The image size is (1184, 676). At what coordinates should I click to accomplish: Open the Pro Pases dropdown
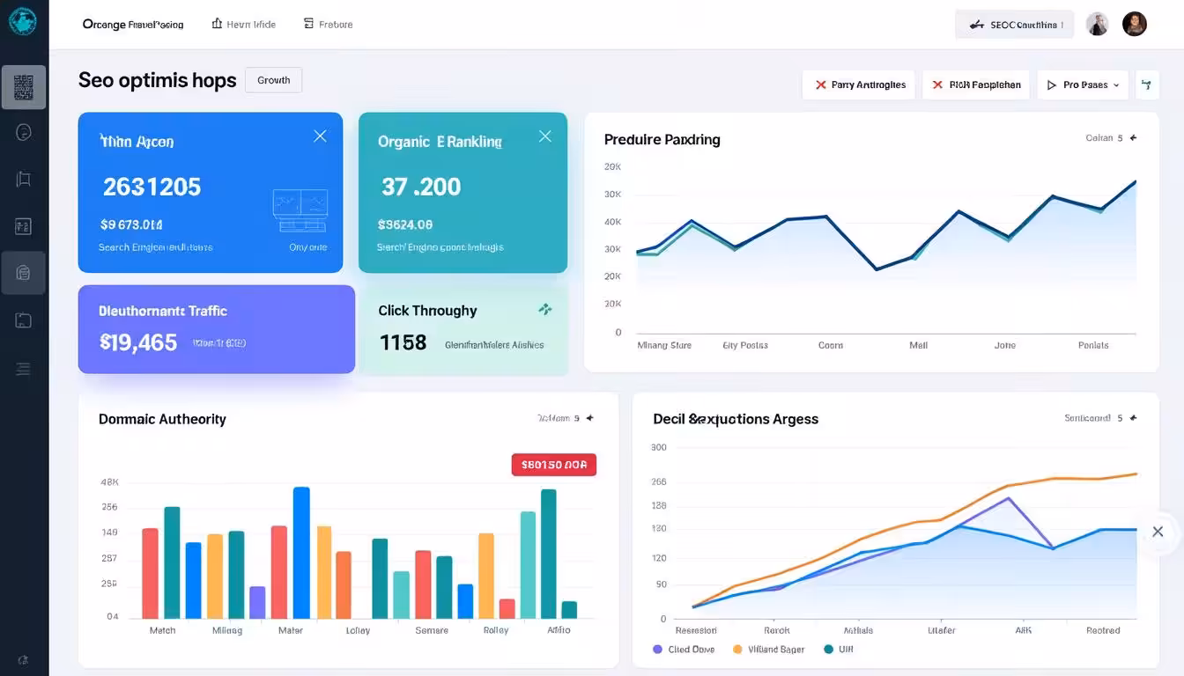coord(1083,85)
